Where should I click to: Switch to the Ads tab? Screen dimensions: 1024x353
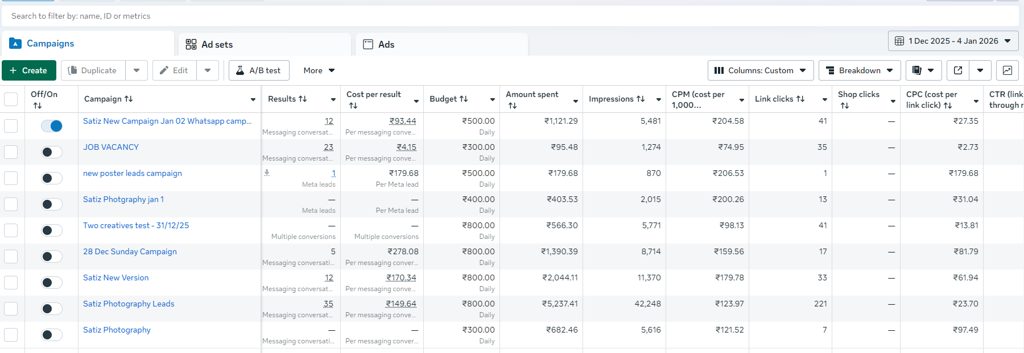[386, 44]
